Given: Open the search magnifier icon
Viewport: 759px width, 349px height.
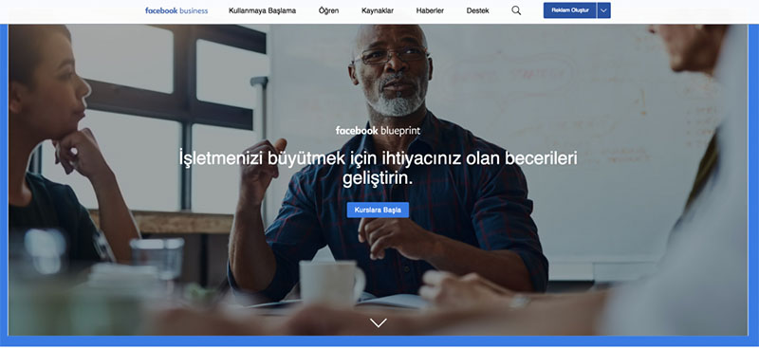Looking at the screenshot, I should [x=516, y=10].
